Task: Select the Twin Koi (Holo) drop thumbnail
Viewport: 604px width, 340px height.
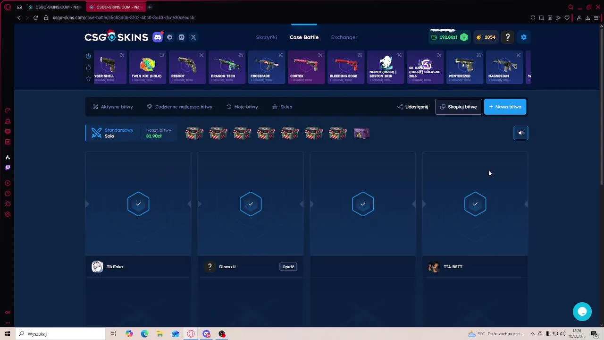Action: point(148,67)
